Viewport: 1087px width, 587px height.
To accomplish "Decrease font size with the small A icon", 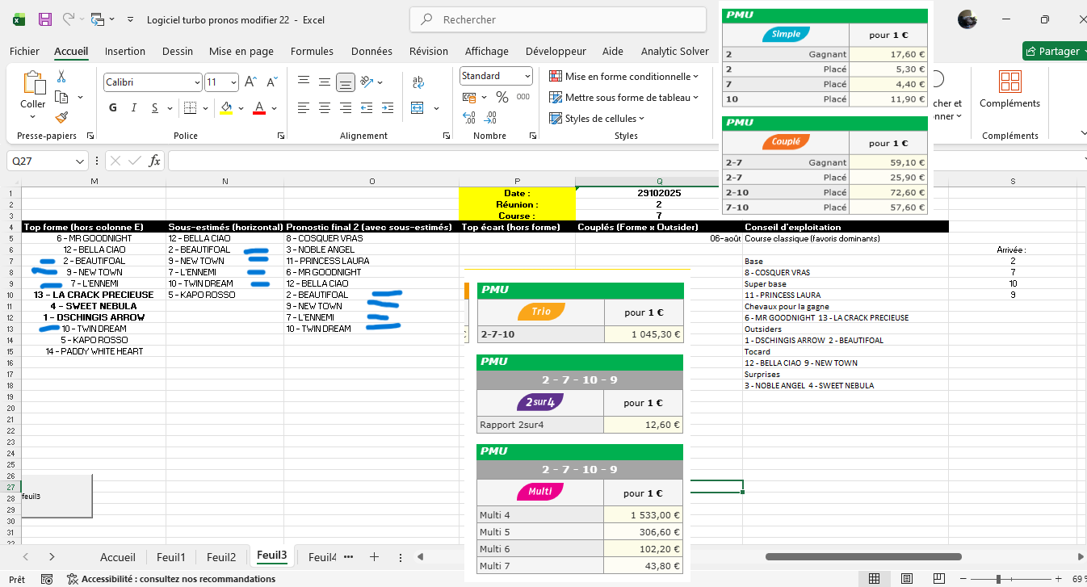I will point(271,82).
